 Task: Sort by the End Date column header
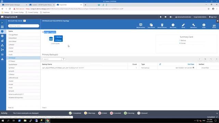191,64
